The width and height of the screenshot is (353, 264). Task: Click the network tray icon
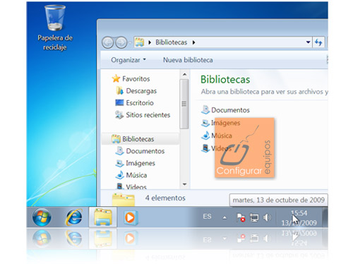254,217
